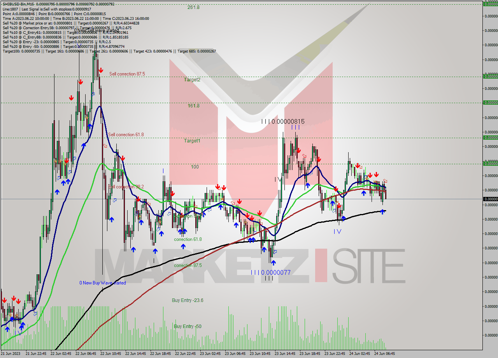This screenshot has height=358, width=498.
Task: Click 'Buy Entry -50' label
Action: point(188,326)
